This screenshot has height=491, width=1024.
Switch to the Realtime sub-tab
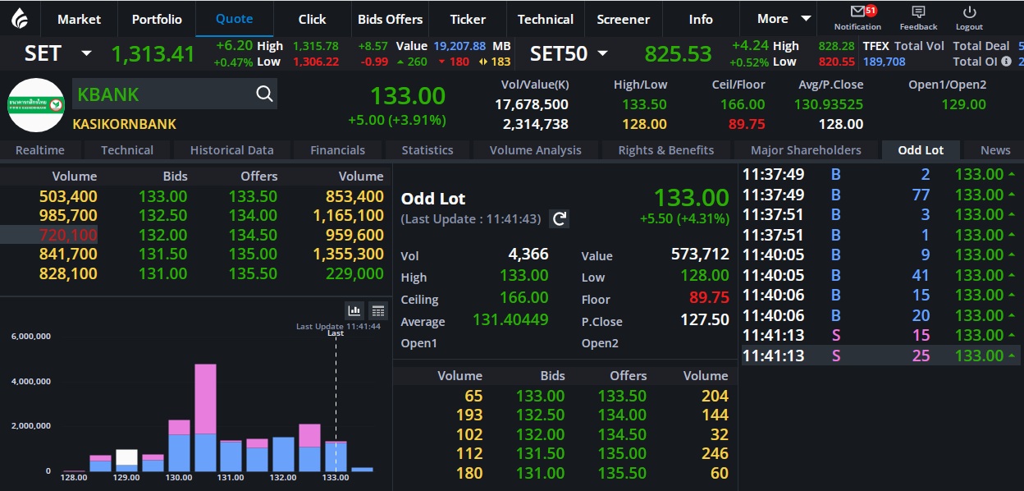(40, 150)
